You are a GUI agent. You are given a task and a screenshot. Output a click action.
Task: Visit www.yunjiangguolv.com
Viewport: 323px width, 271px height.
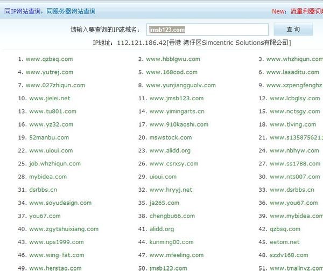click(x=181, y=85)
